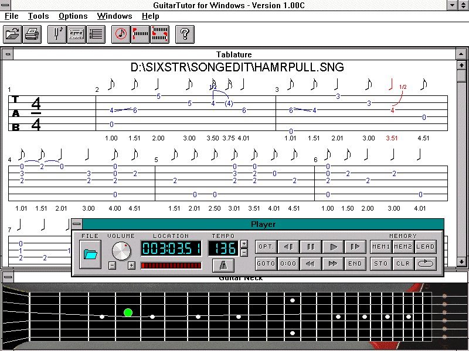Screen dimensions: 469x351
Task: Click the Tablature scrollbar thumb
Action: tap(461, 76)
